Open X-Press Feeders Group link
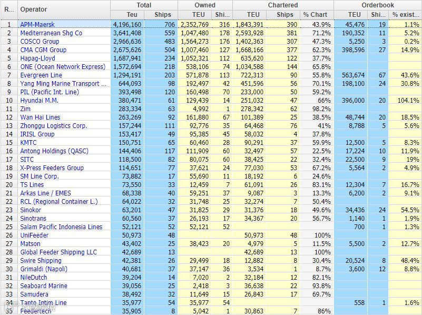The width and height of the screenshot is (422, 315). (52, 168)
